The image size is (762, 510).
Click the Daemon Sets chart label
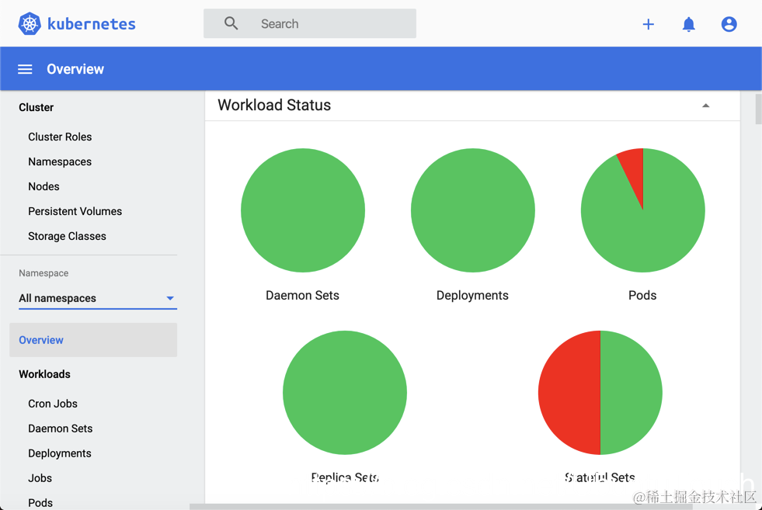[x=302, y=295]
